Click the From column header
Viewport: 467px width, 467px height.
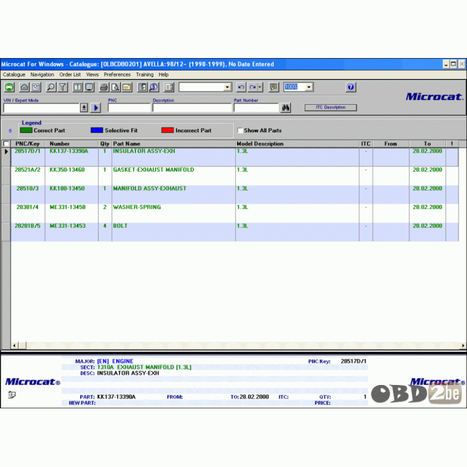[391, 144]
